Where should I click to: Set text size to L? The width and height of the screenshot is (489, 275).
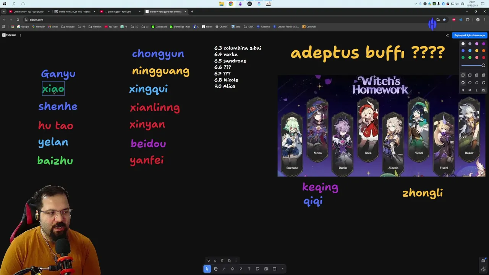[x=477, y=91]
